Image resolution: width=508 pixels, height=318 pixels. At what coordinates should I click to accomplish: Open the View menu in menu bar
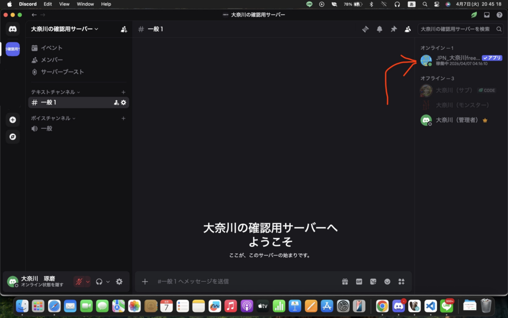[x=64, y=4]
